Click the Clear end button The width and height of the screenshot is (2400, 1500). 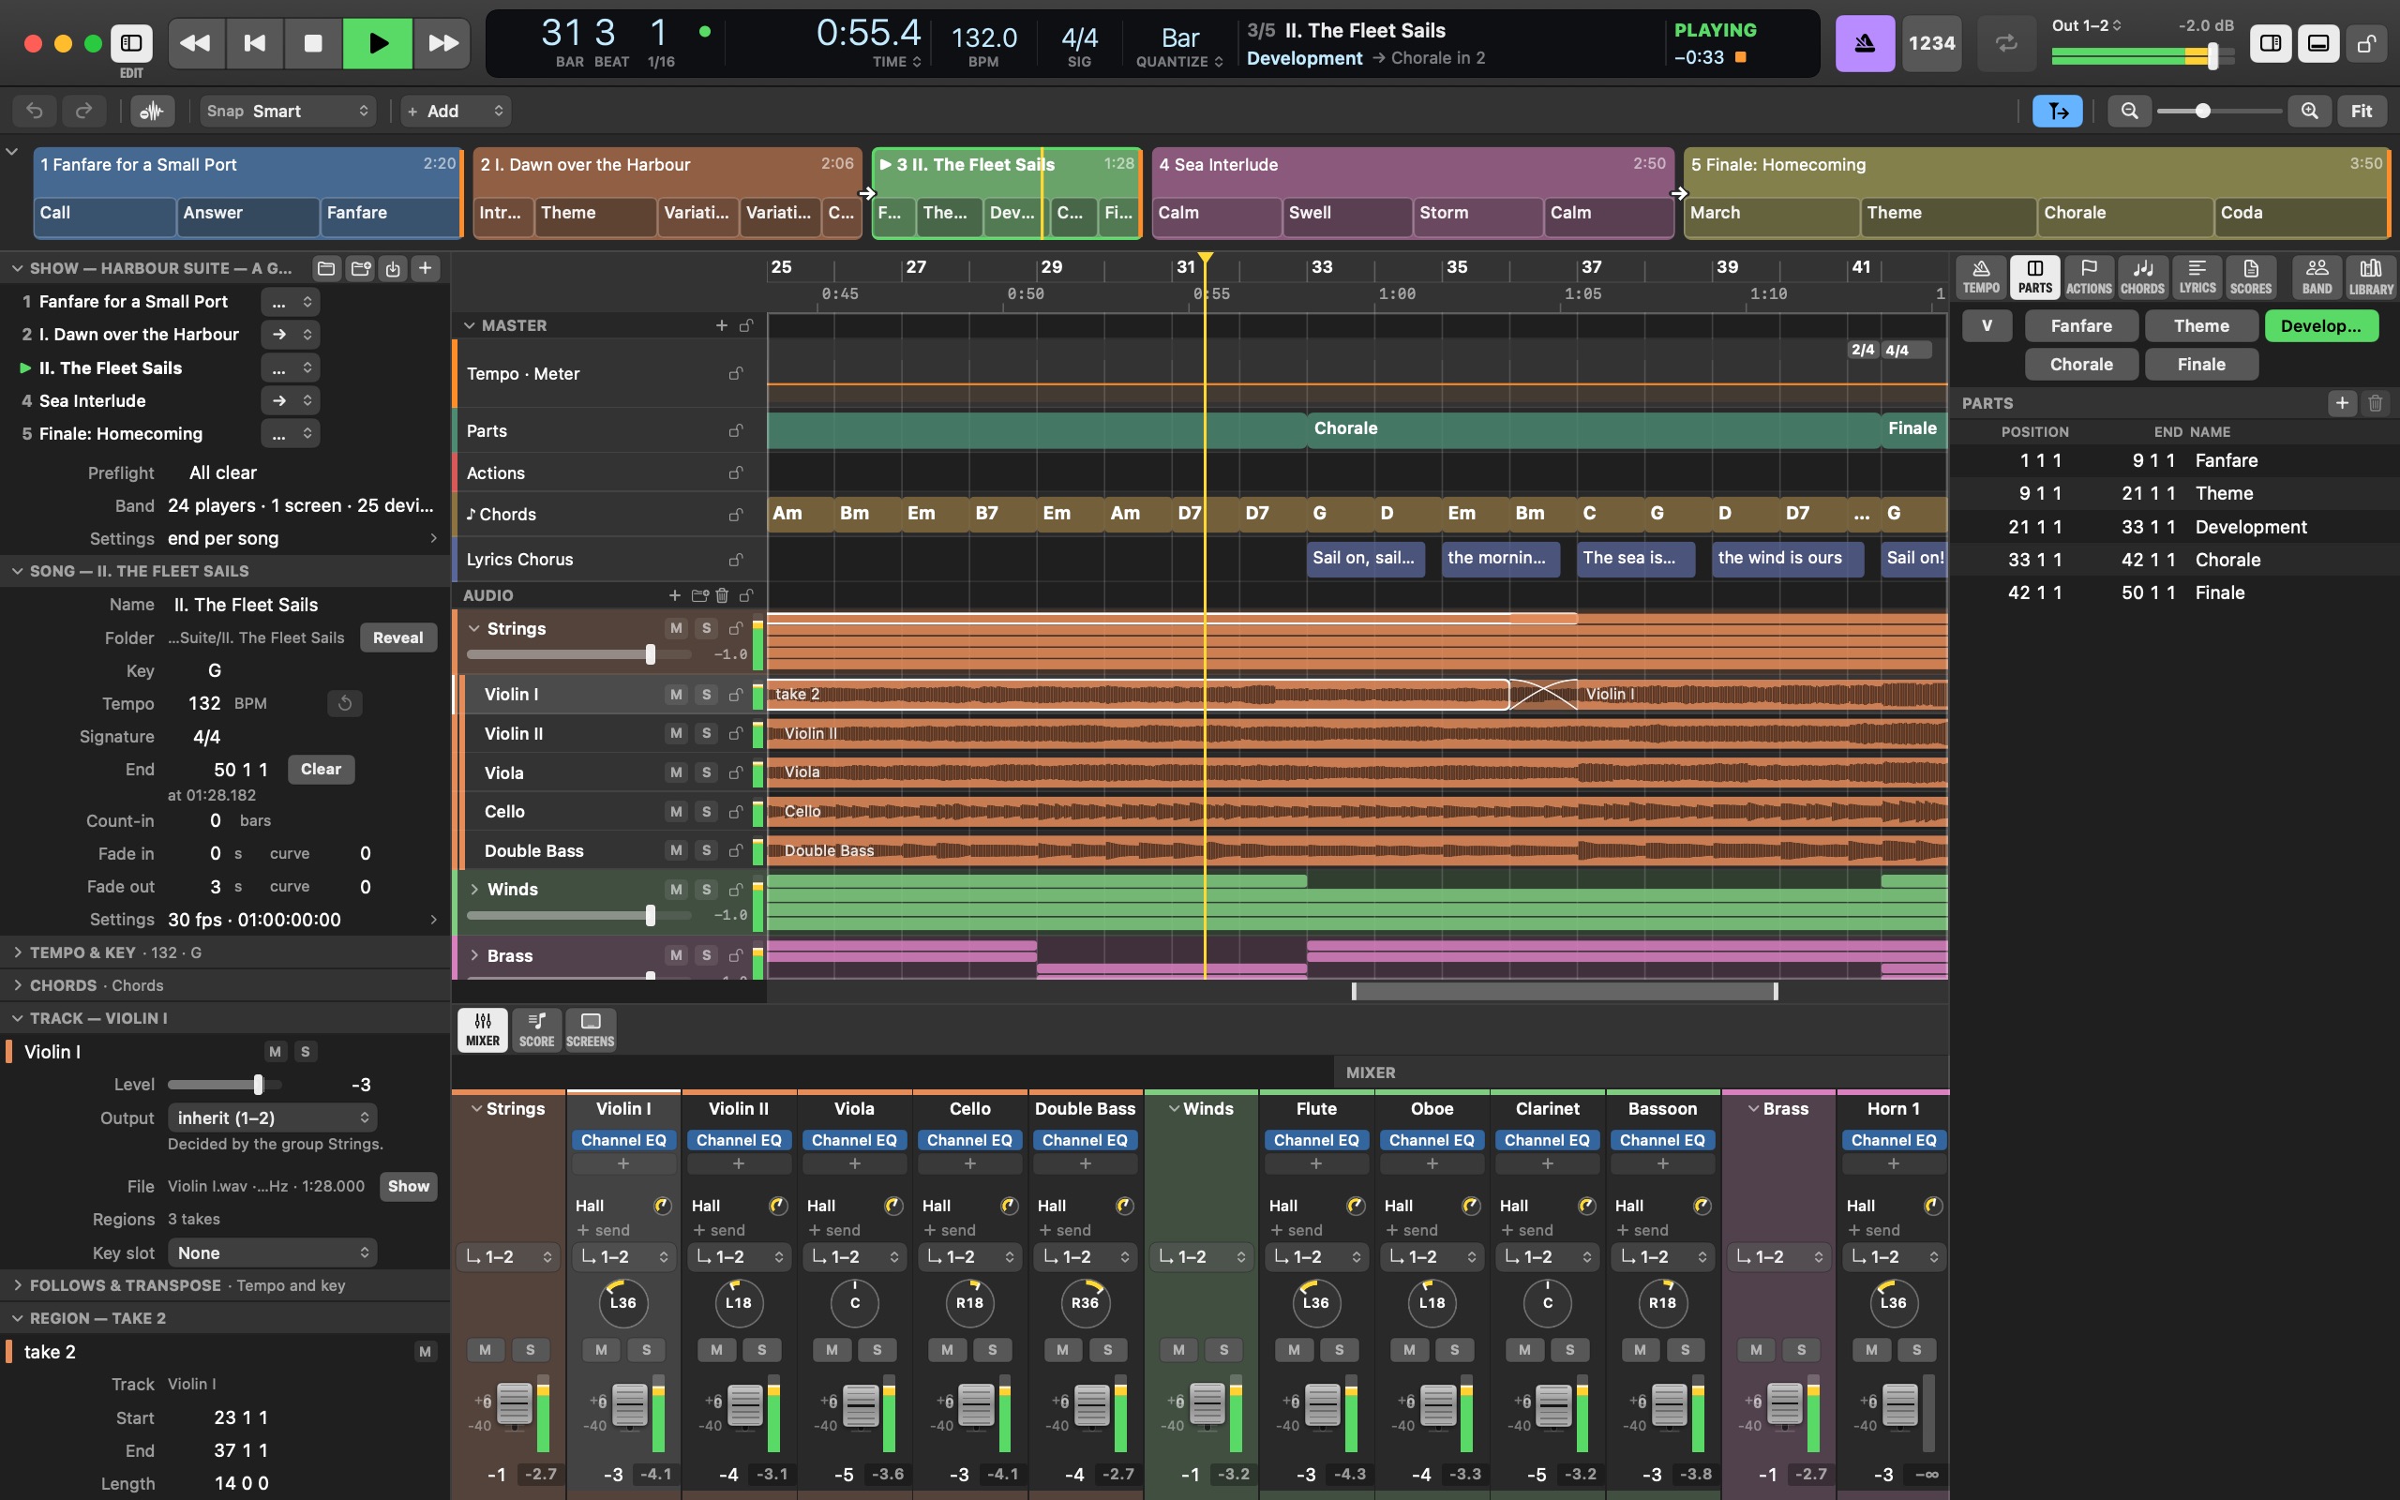click(x=321, y=769)
